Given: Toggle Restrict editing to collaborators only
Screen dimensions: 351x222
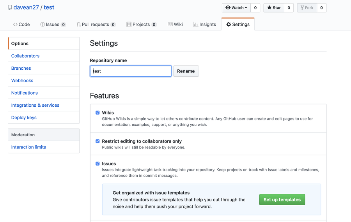Looking at the screenshot, I should click(x=97, y=141).
